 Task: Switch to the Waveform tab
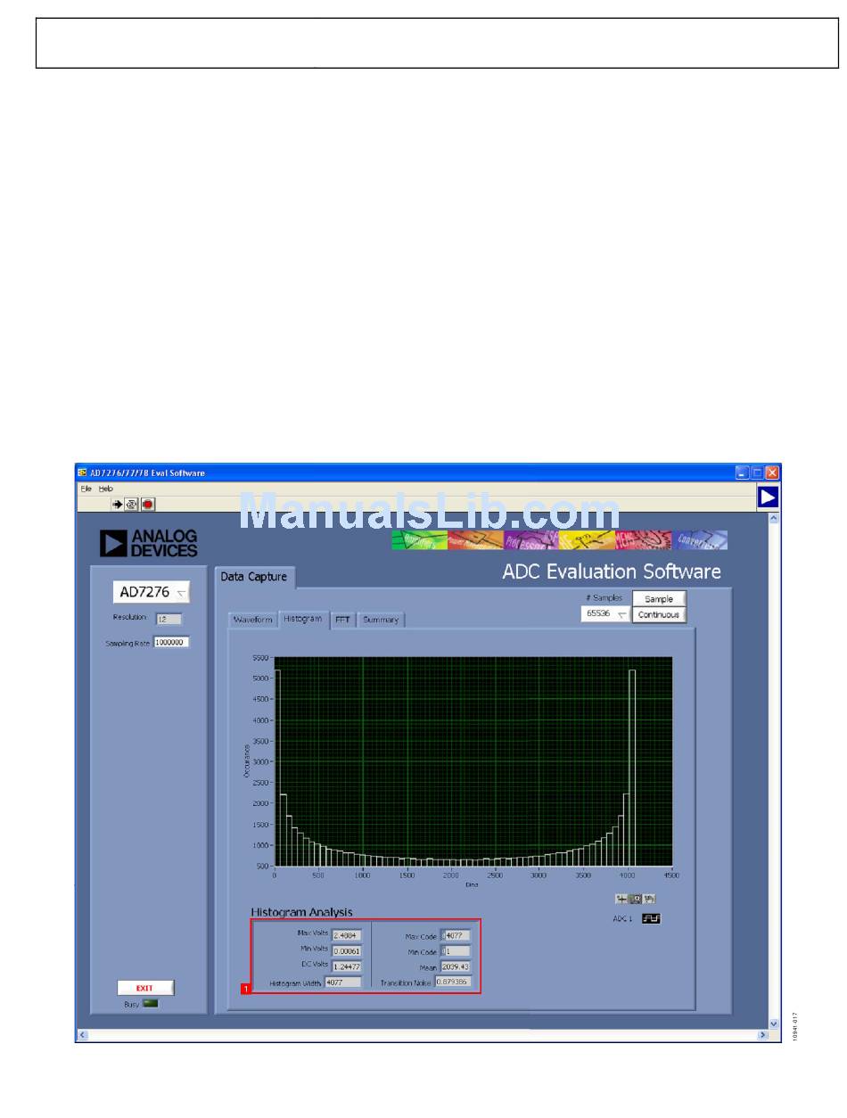252,620
